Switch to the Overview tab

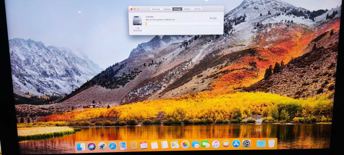[x=156, y=9]
